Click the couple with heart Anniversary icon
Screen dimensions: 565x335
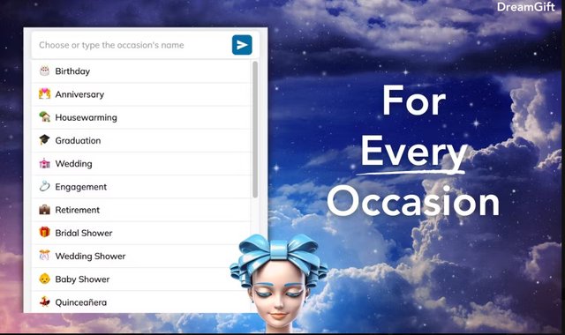(44, 94)
